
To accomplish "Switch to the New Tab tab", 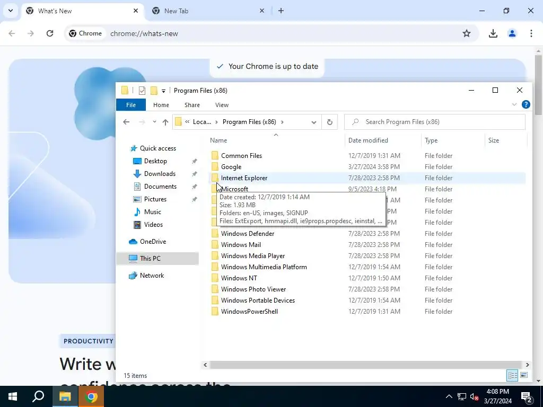I will [x=208, y=11].
